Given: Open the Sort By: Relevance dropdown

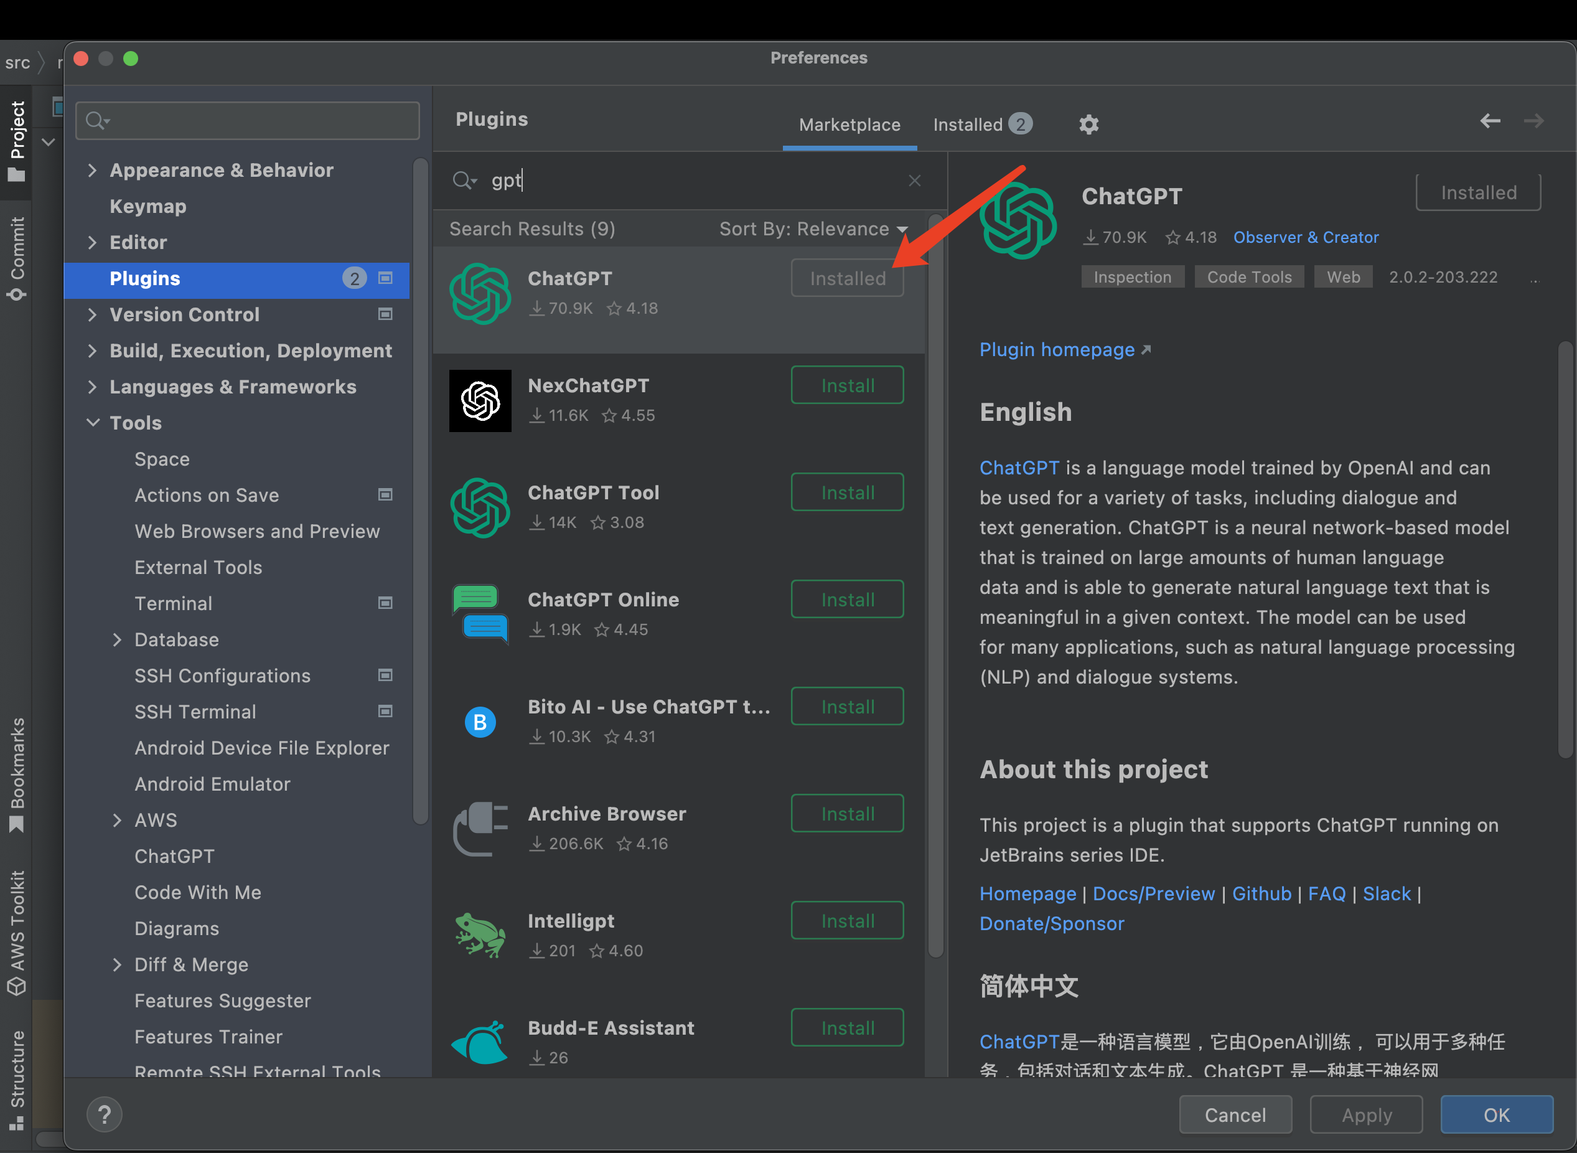Looking at the screenshot, I should tap(813, 229).
